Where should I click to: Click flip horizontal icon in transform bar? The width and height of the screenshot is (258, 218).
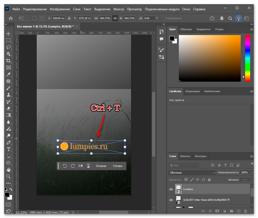pyautogui.click(x=80, y=166)
